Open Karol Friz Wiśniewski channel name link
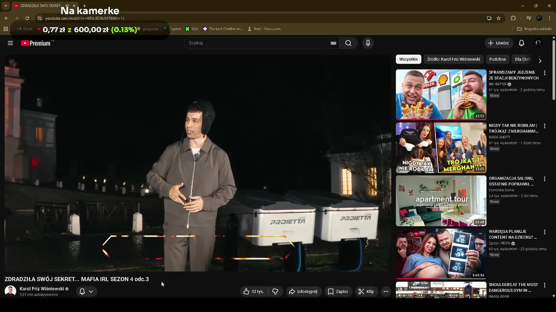This screenshot has width=556, height=312. pos(42,289)
